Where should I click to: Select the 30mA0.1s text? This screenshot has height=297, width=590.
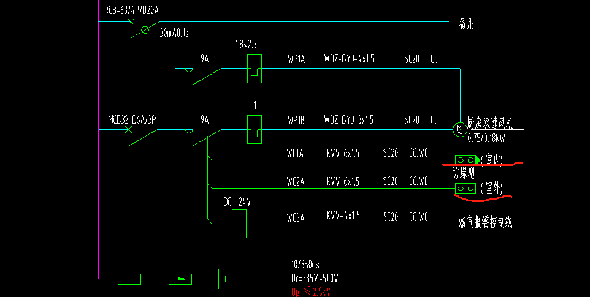(x=174, y=33)
